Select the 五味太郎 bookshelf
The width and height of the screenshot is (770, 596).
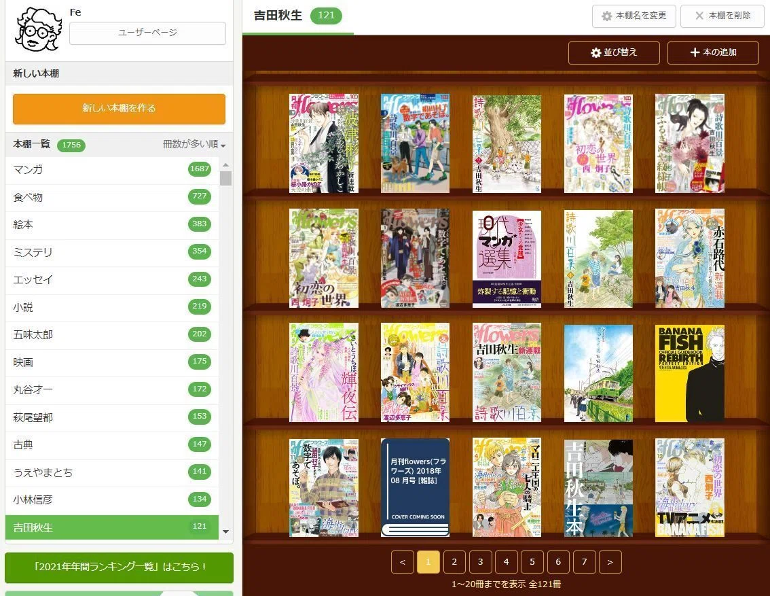tap(112, 335)
